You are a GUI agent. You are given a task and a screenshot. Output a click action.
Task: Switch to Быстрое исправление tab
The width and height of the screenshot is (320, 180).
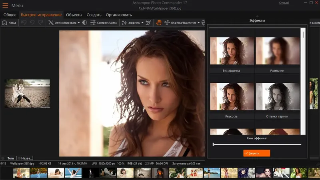point(41,15)
